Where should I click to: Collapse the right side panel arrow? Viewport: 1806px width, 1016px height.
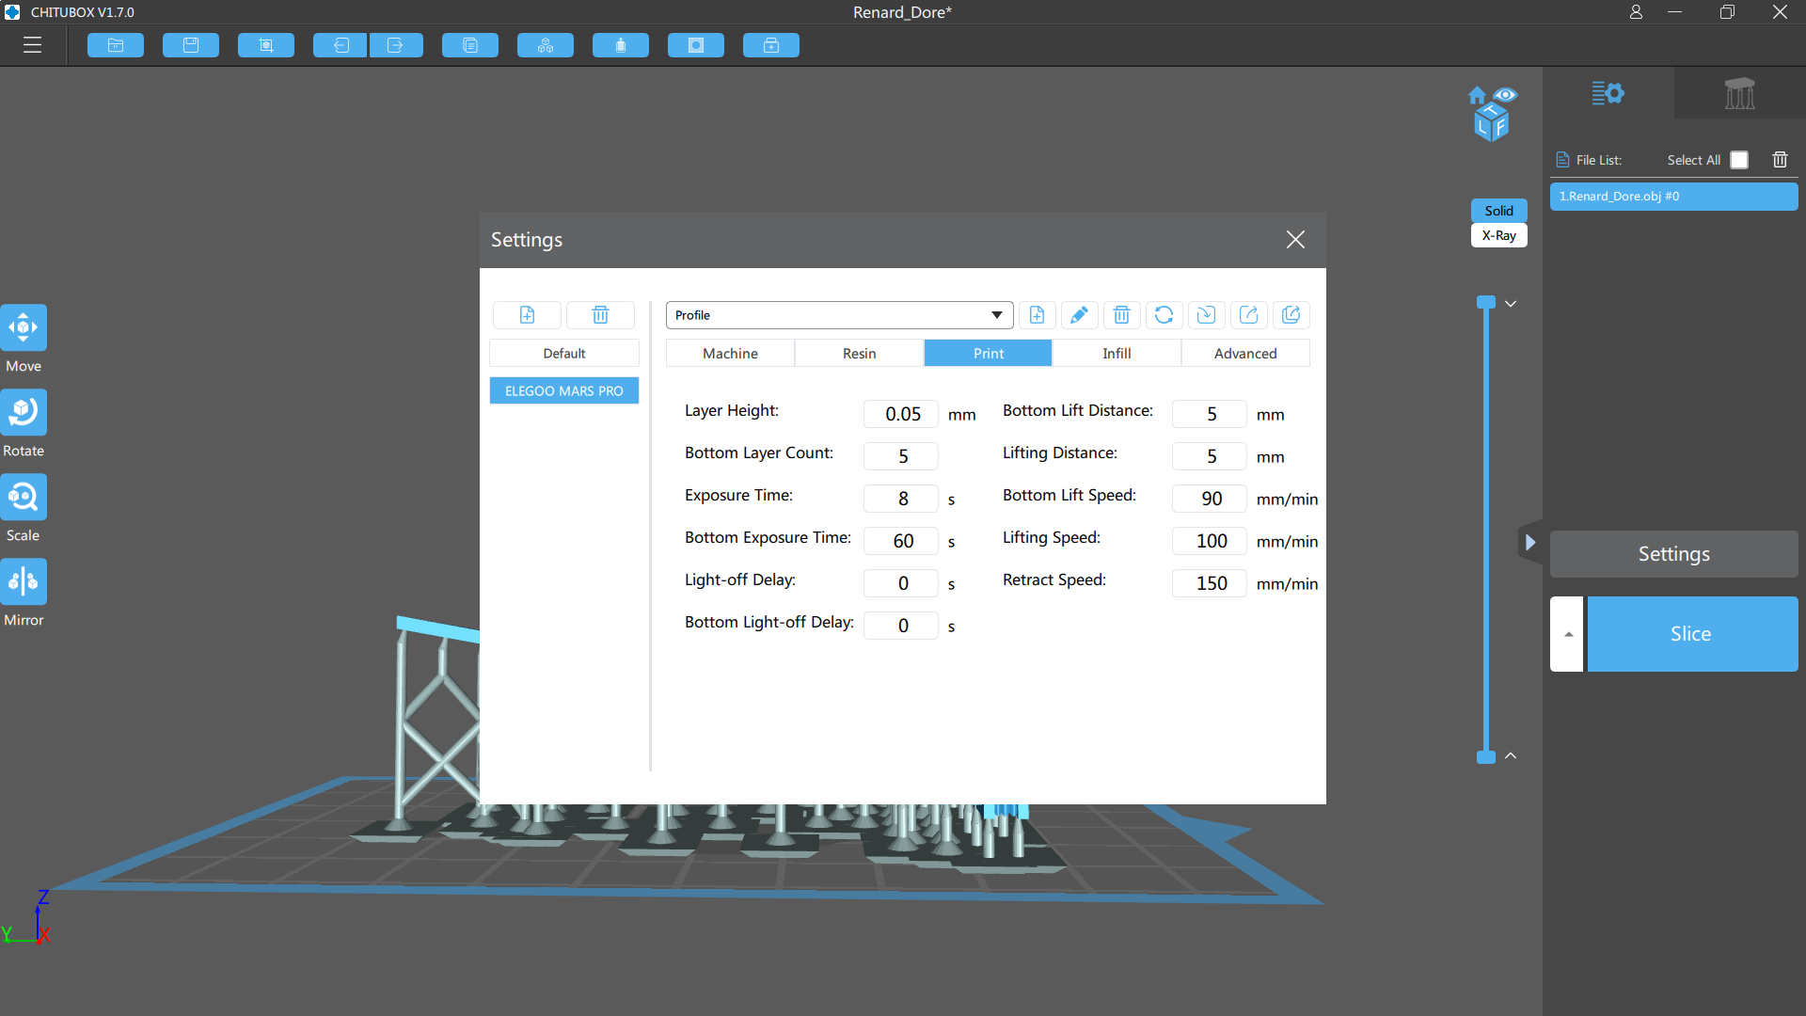(1530, 542)
